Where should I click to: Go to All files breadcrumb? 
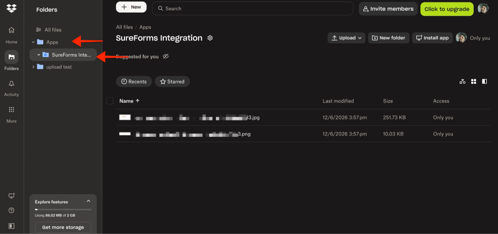(124, 27)
